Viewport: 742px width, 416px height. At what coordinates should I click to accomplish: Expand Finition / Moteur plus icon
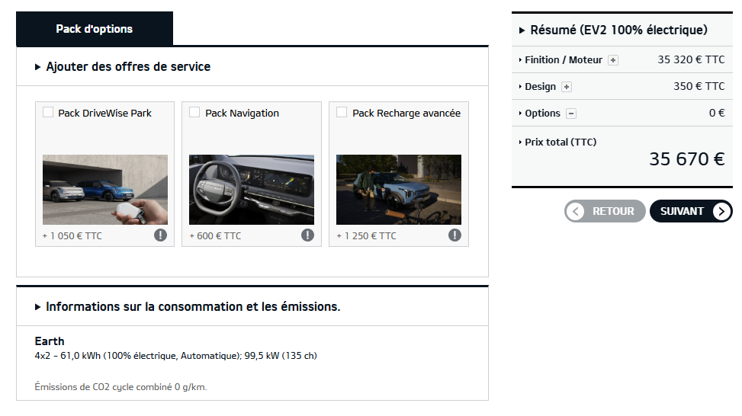coord(613,60)
